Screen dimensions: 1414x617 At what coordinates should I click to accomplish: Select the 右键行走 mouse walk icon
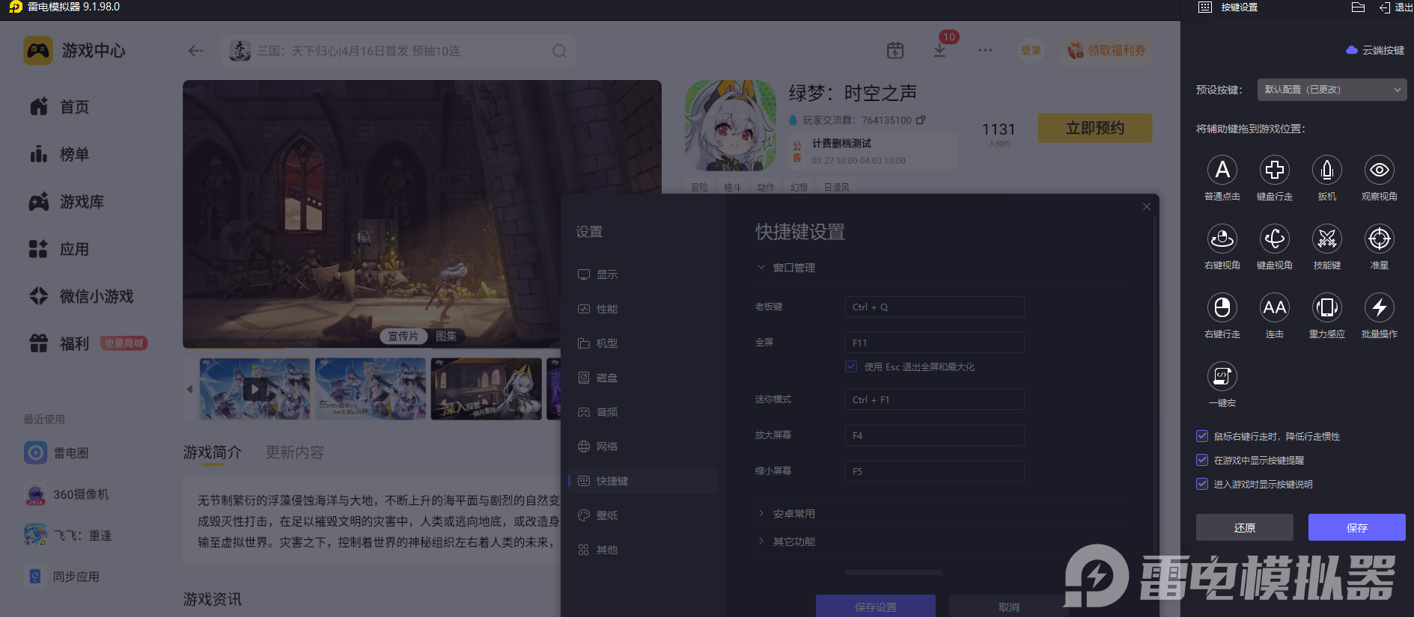[1222, 307]
